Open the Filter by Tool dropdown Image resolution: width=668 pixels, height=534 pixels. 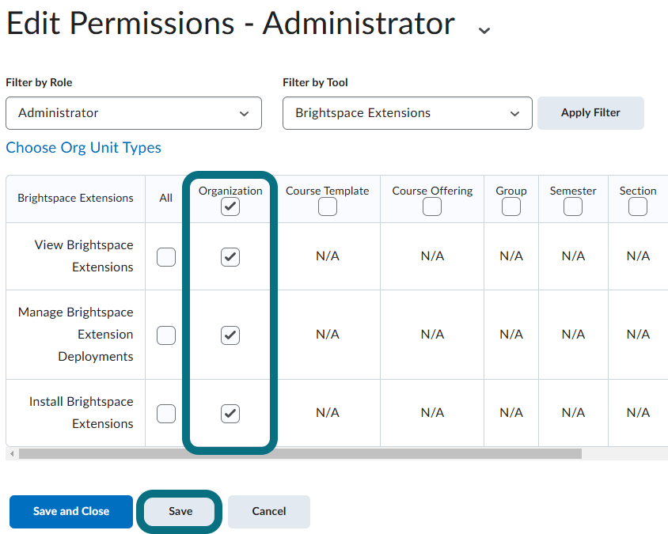(408, 113)
